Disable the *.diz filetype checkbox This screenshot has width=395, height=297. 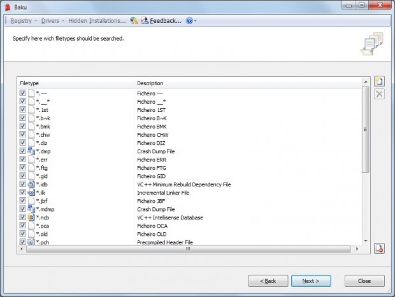point(23,142)
